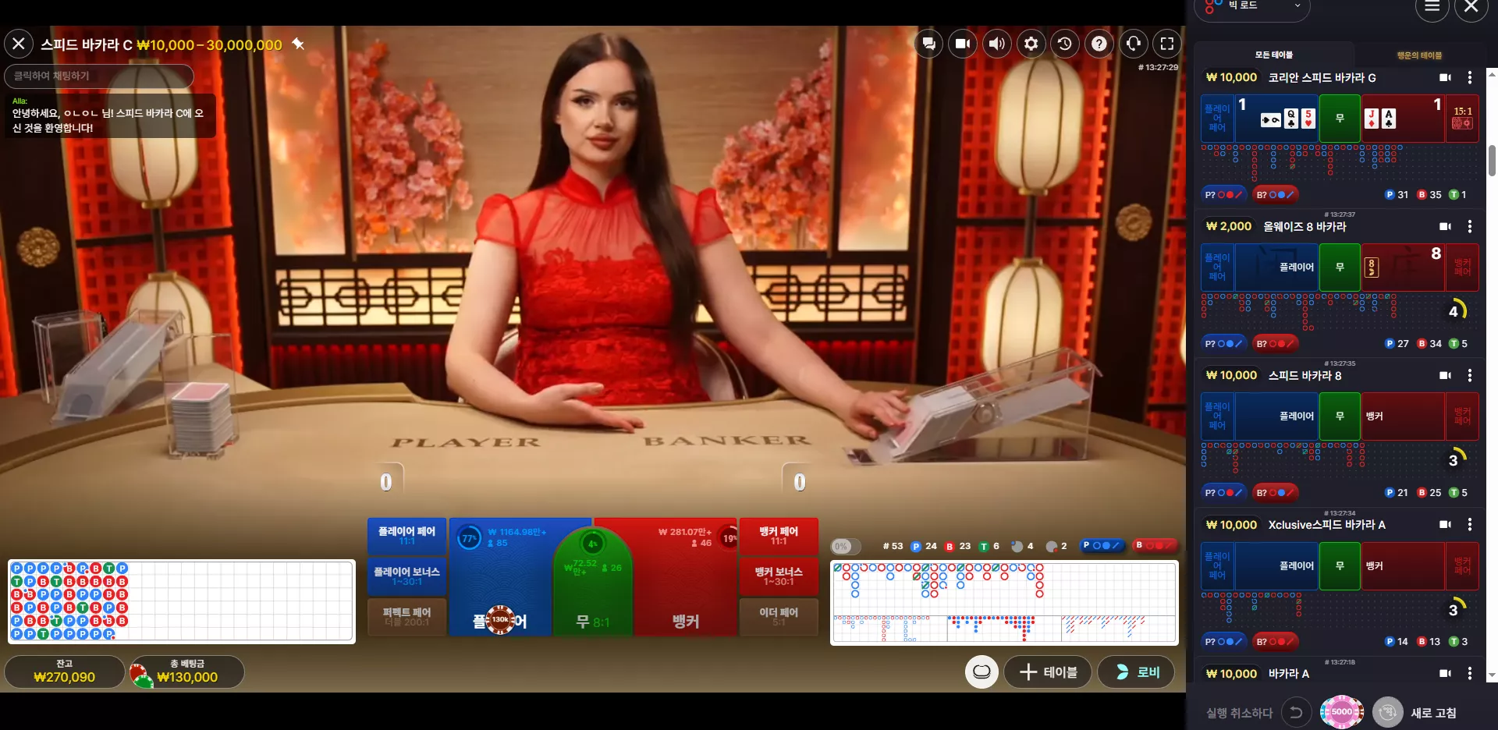Toggle the B prediction pill above the main roadmap
1498x730 pixels.
pos(1155,545)
